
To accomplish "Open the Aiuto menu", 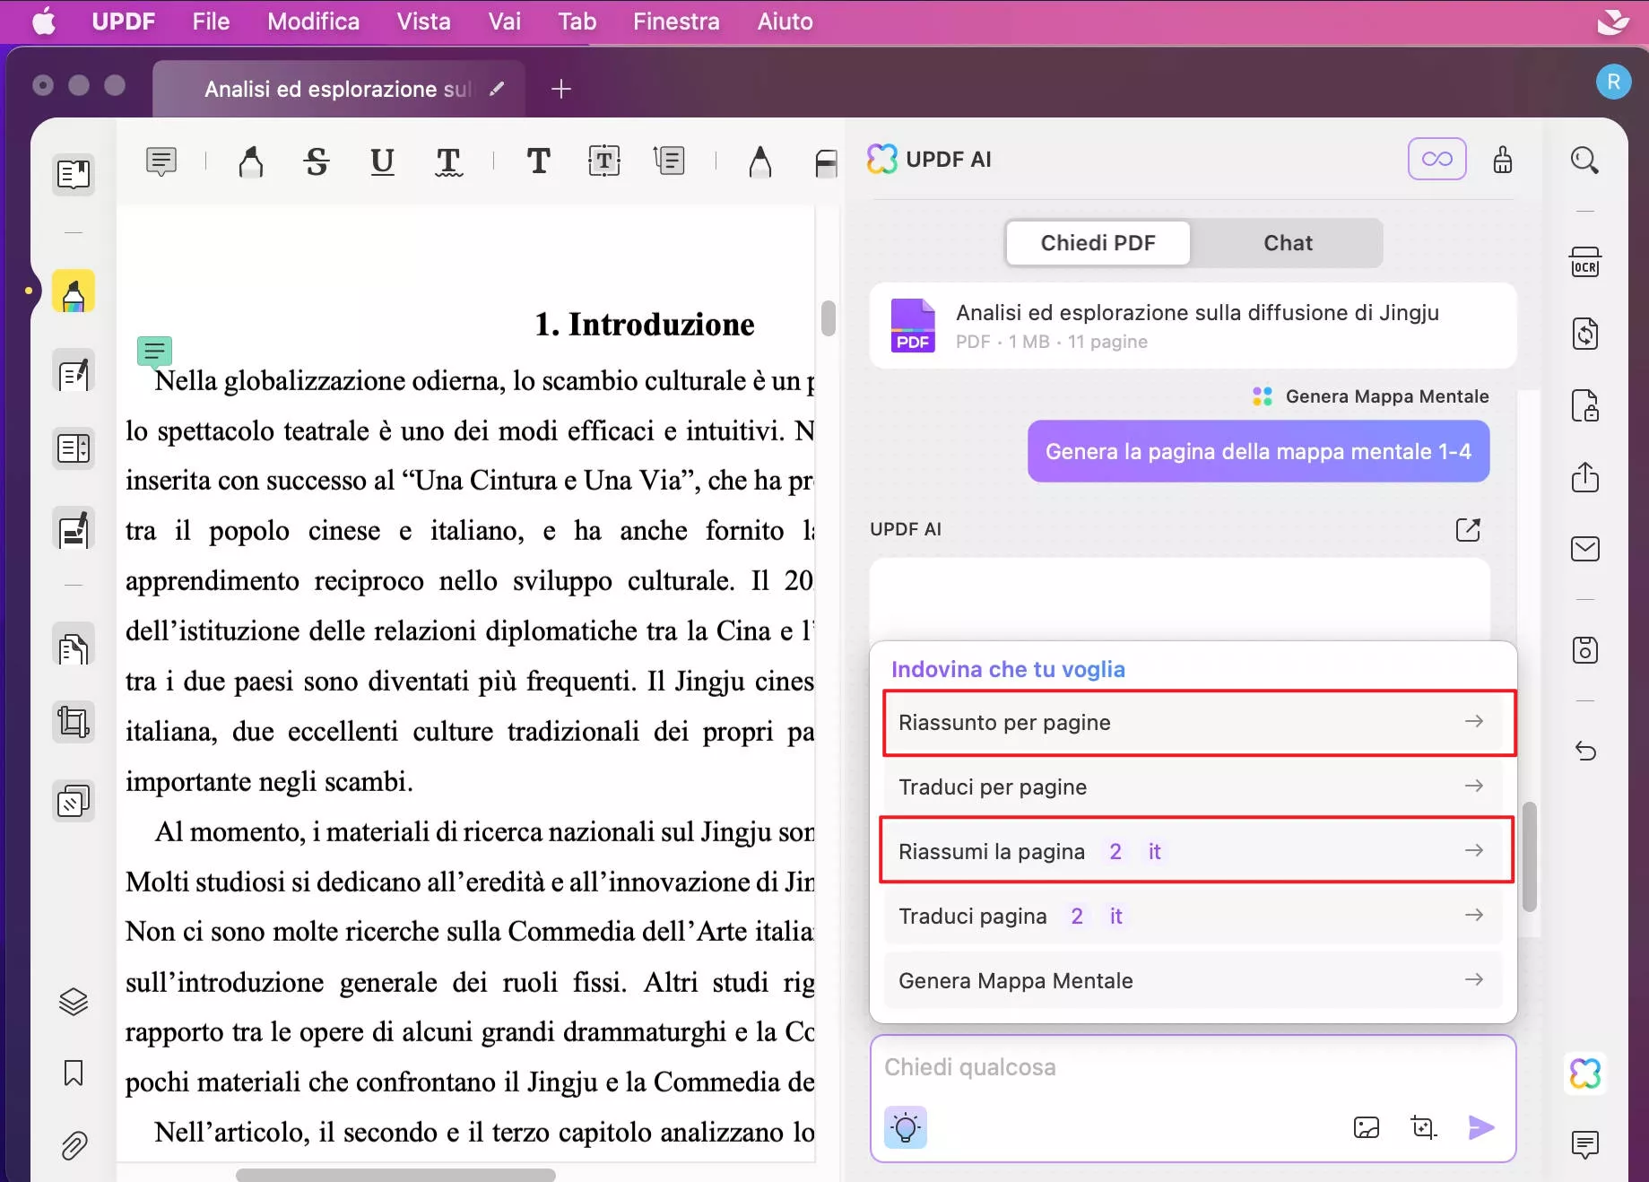I will click(785, 22).
